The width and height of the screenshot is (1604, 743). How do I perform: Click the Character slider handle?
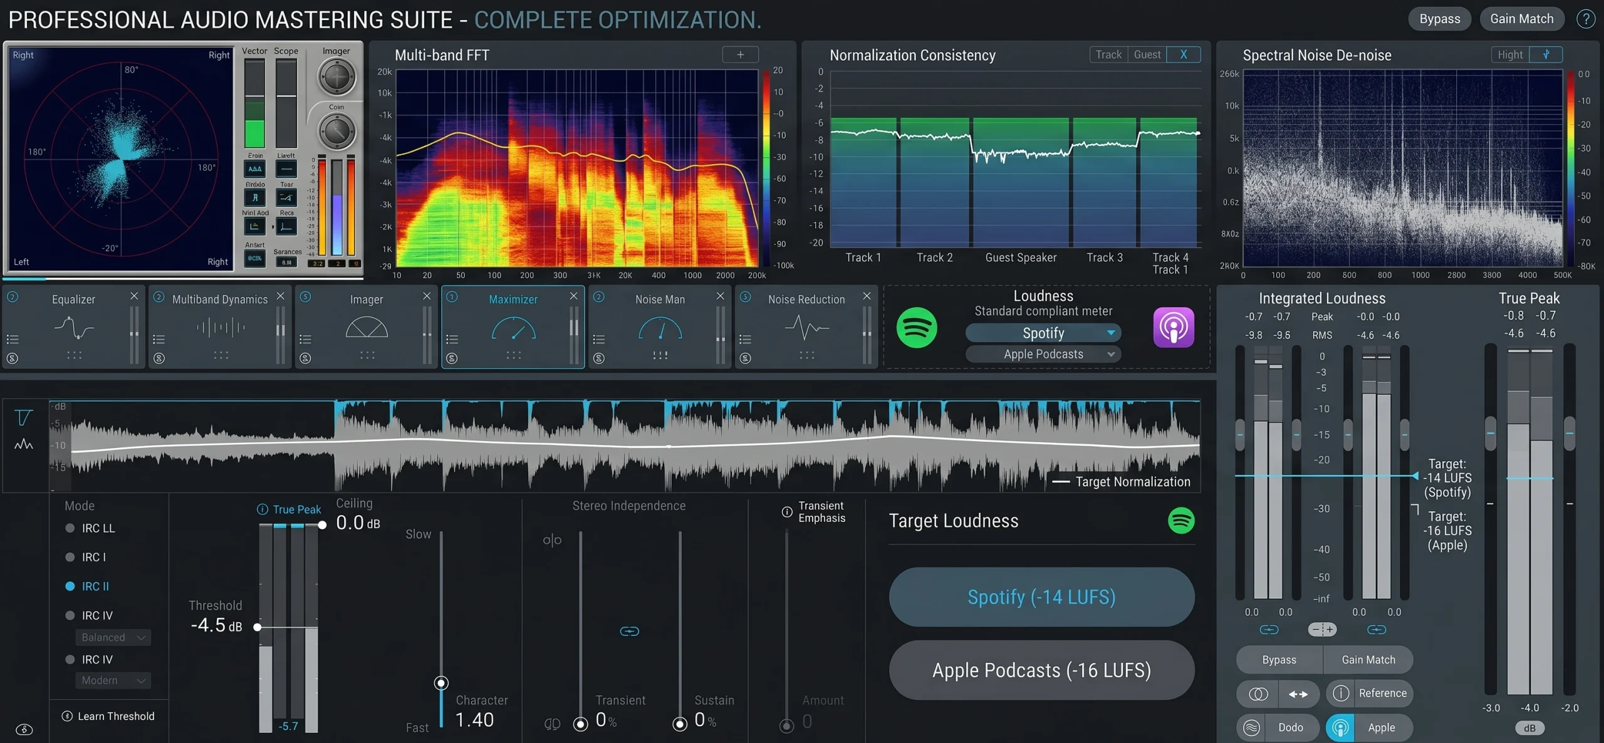441,683
